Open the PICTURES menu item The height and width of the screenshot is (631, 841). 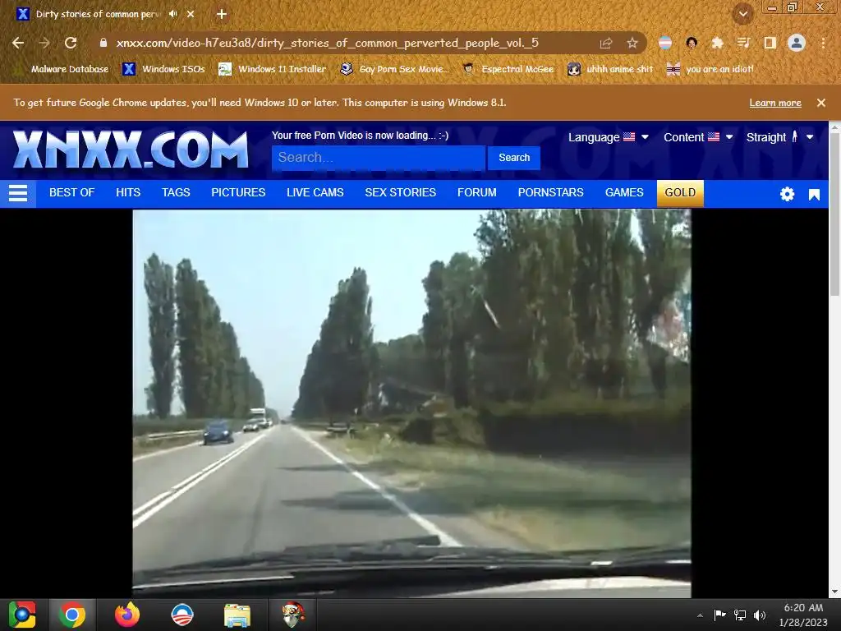238,192
